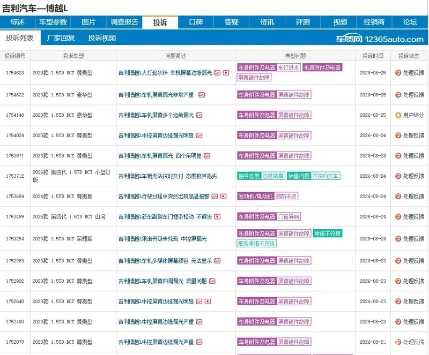Click the 车灯进水 issue tag
429x355 pixels.
(x=289, y=67)
